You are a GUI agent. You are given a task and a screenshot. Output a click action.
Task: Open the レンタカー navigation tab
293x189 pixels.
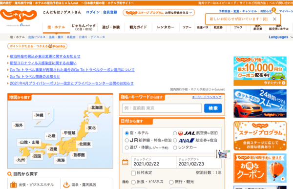tap(166, 27)
